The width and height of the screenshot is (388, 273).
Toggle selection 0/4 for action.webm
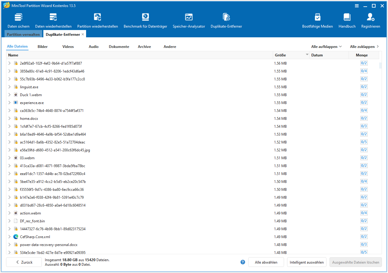[364, 213]
